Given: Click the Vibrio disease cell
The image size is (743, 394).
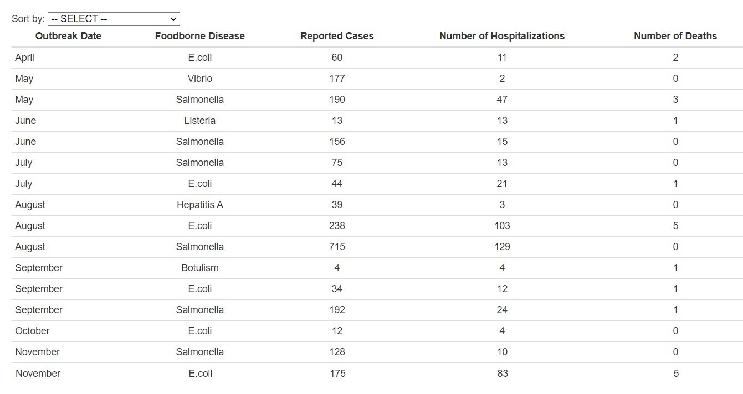Looking at the screenshot, I should pos(199,79).
